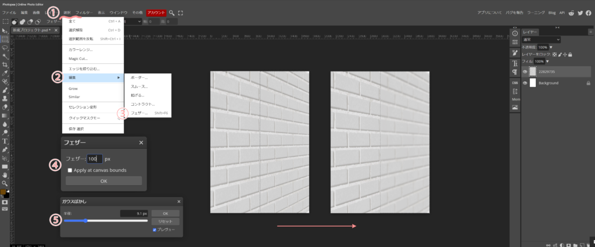This screenshot has width=595, height=247.
Task: Click リセット in the Gaussian blur dialog
Action: pos(165,221)
